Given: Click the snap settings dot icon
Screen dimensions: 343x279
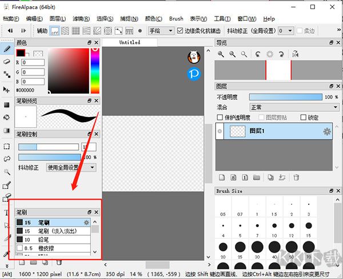Looking at the screenshot, I should (x=140, y=31).
